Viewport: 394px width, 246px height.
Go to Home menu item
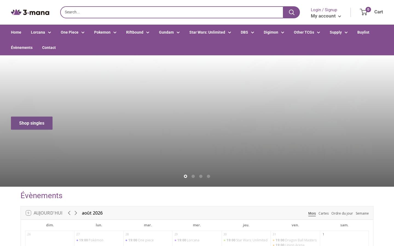(16, 32)
